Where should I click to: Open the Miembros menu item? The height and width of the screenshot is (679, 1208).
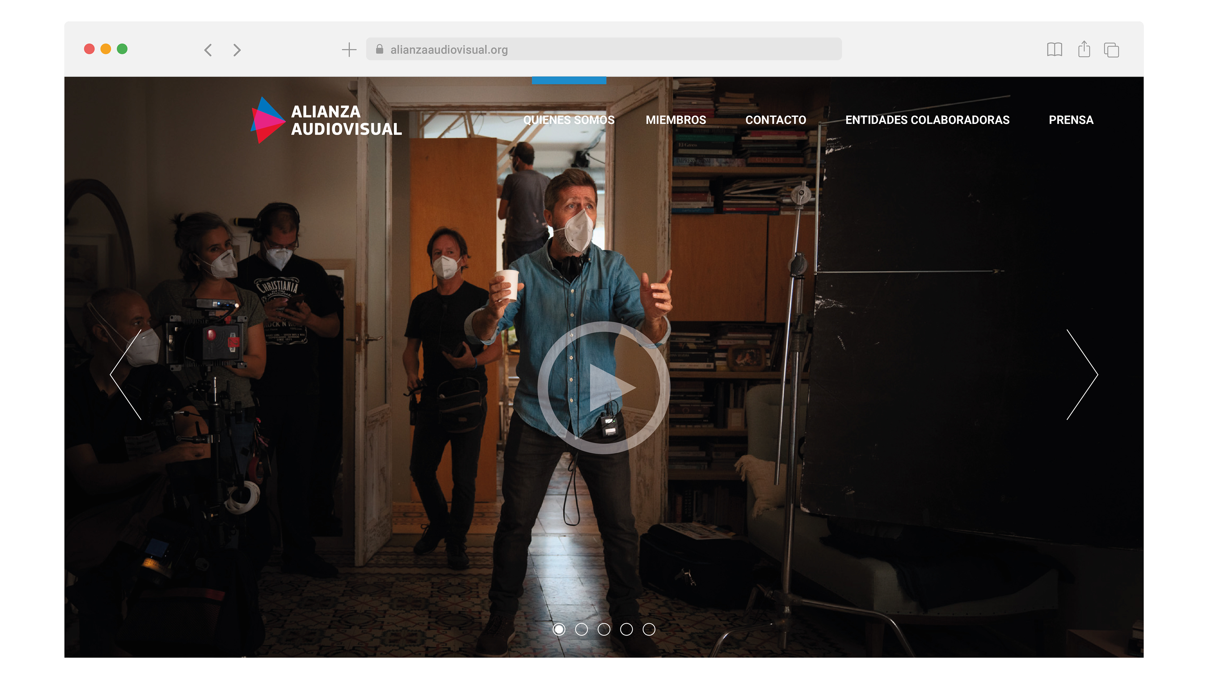pyautogui.click(x=676, y=120)
